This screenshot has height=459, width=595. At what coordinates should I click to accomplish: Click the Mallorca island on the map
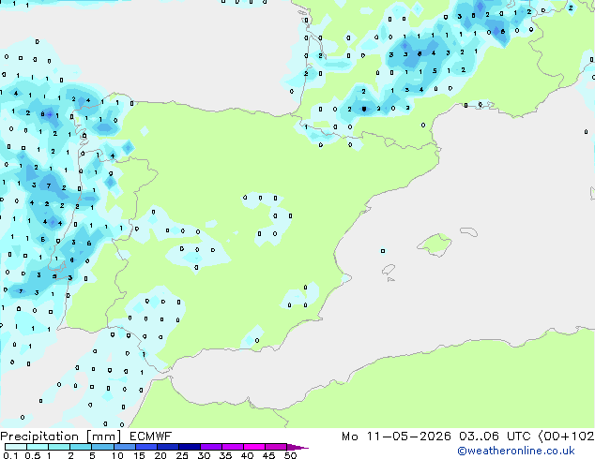point(435,244)
